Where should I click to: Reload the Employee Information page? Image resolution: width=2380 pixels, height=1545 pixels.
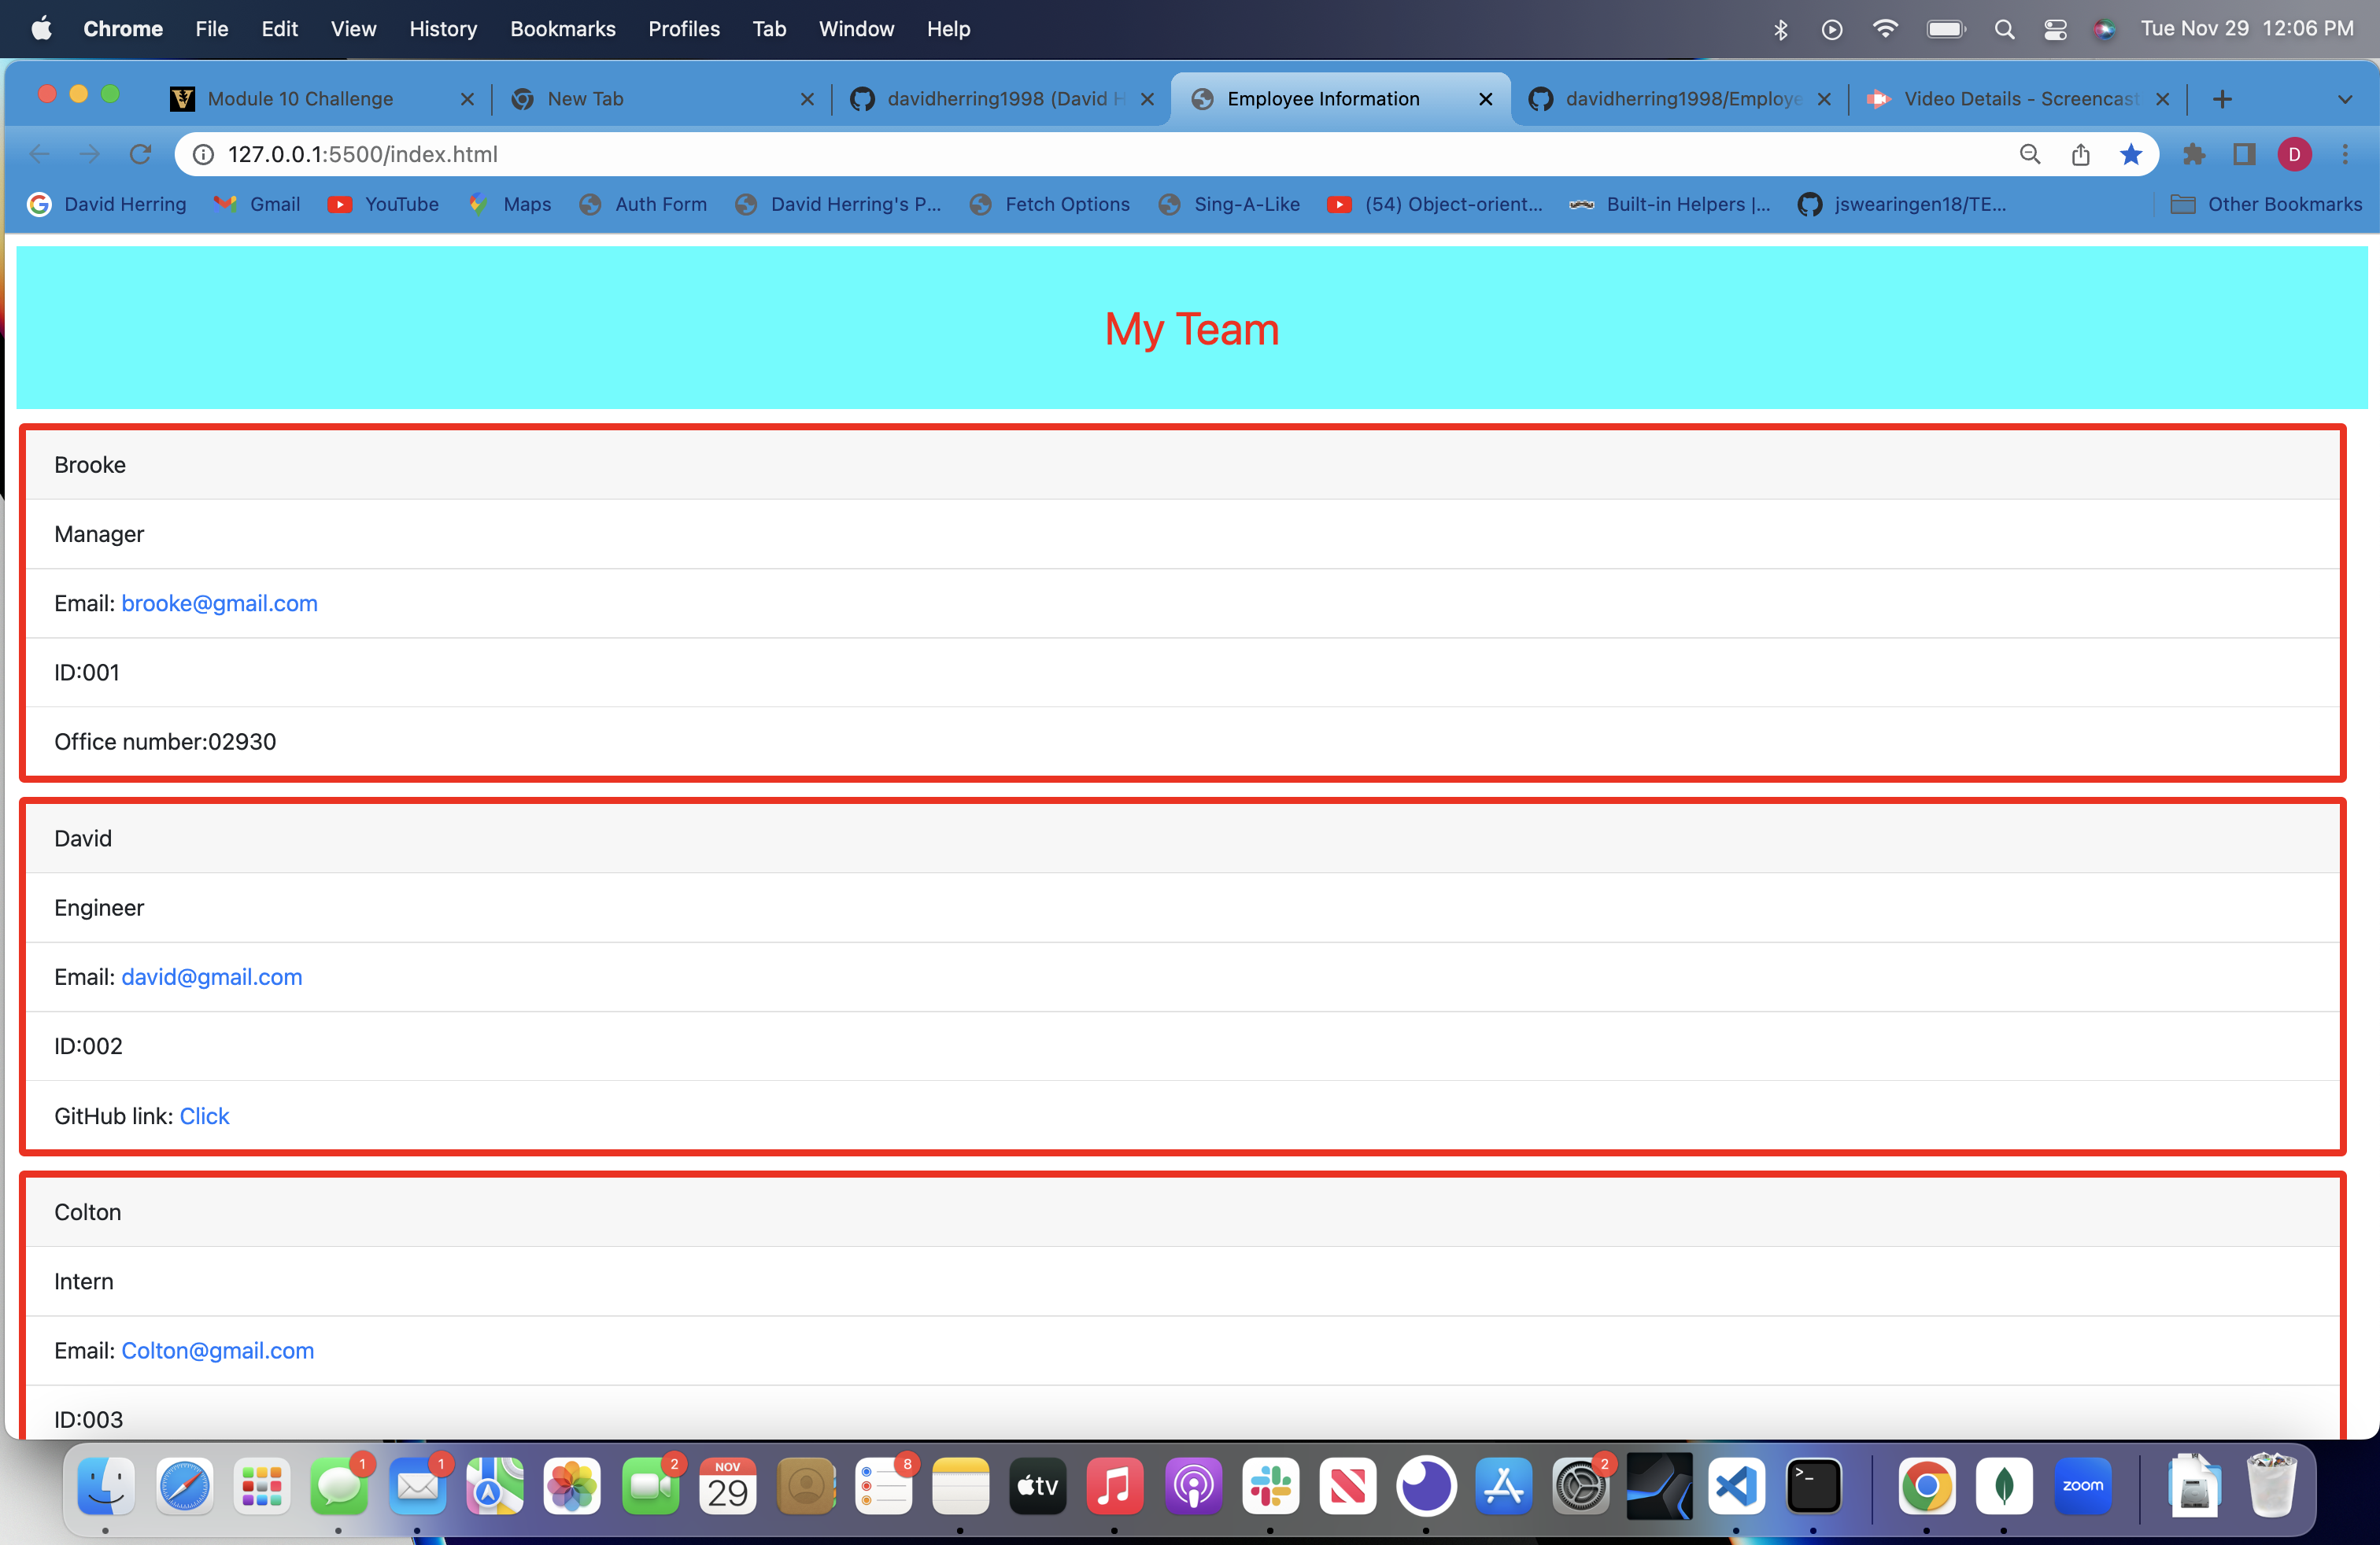(x=140, y=154)
